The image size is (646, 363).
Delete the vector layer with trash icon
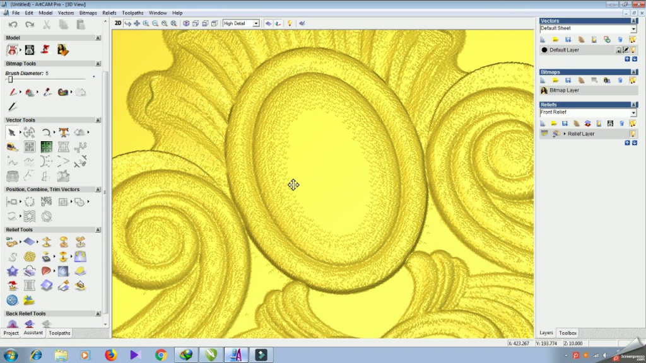tap(620, 39)
